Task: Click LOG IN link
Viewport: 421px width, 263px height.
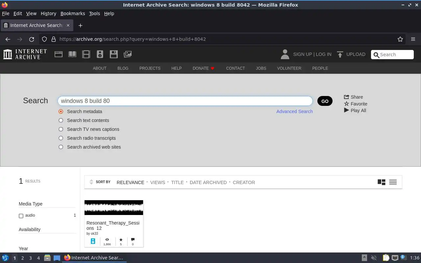Action: (324, 54)
